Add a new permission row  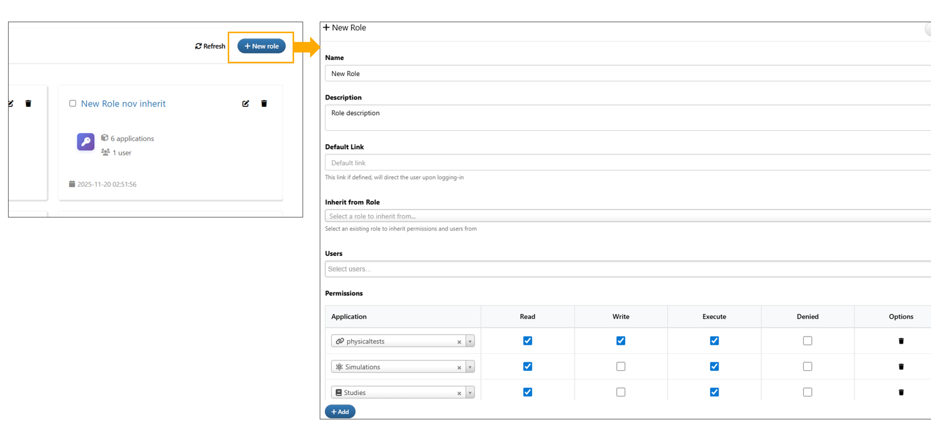(x=340, y=411)
